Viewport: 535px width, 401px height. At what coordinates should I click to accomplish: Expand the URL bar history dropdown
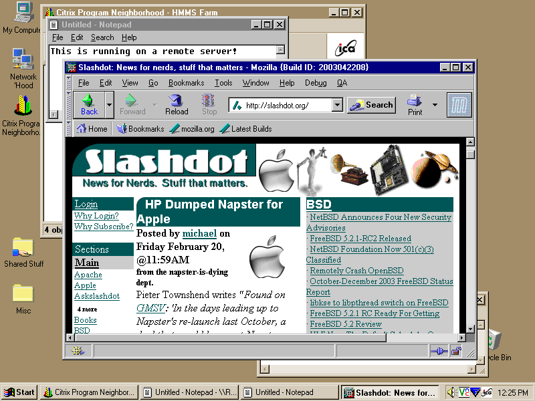click(337, 105)
